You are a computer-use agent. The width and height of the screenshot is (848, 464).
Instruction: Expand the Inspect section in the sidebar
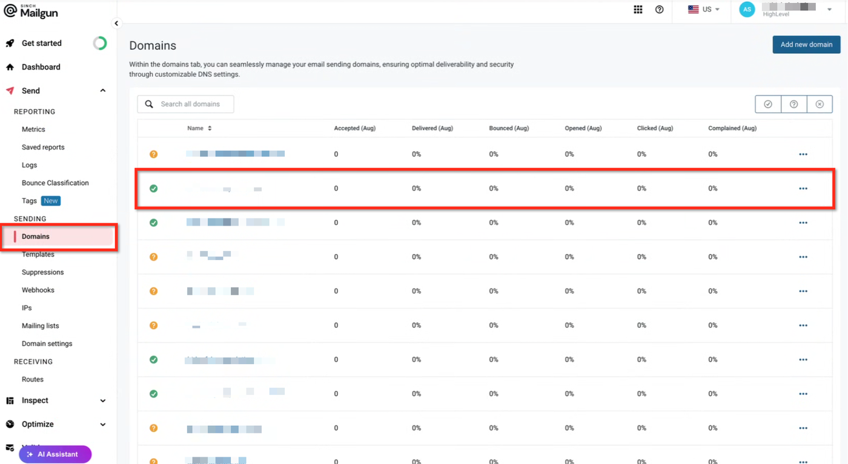102,400
